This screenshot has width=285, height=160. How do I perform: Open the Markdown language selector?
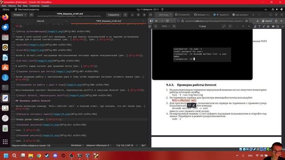pos(77,145)
